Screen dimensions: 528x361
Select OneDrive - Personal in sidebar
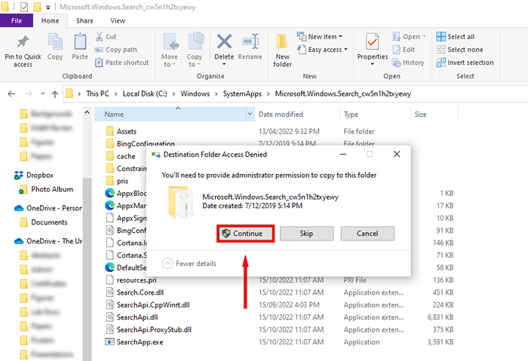click(48, 208)
